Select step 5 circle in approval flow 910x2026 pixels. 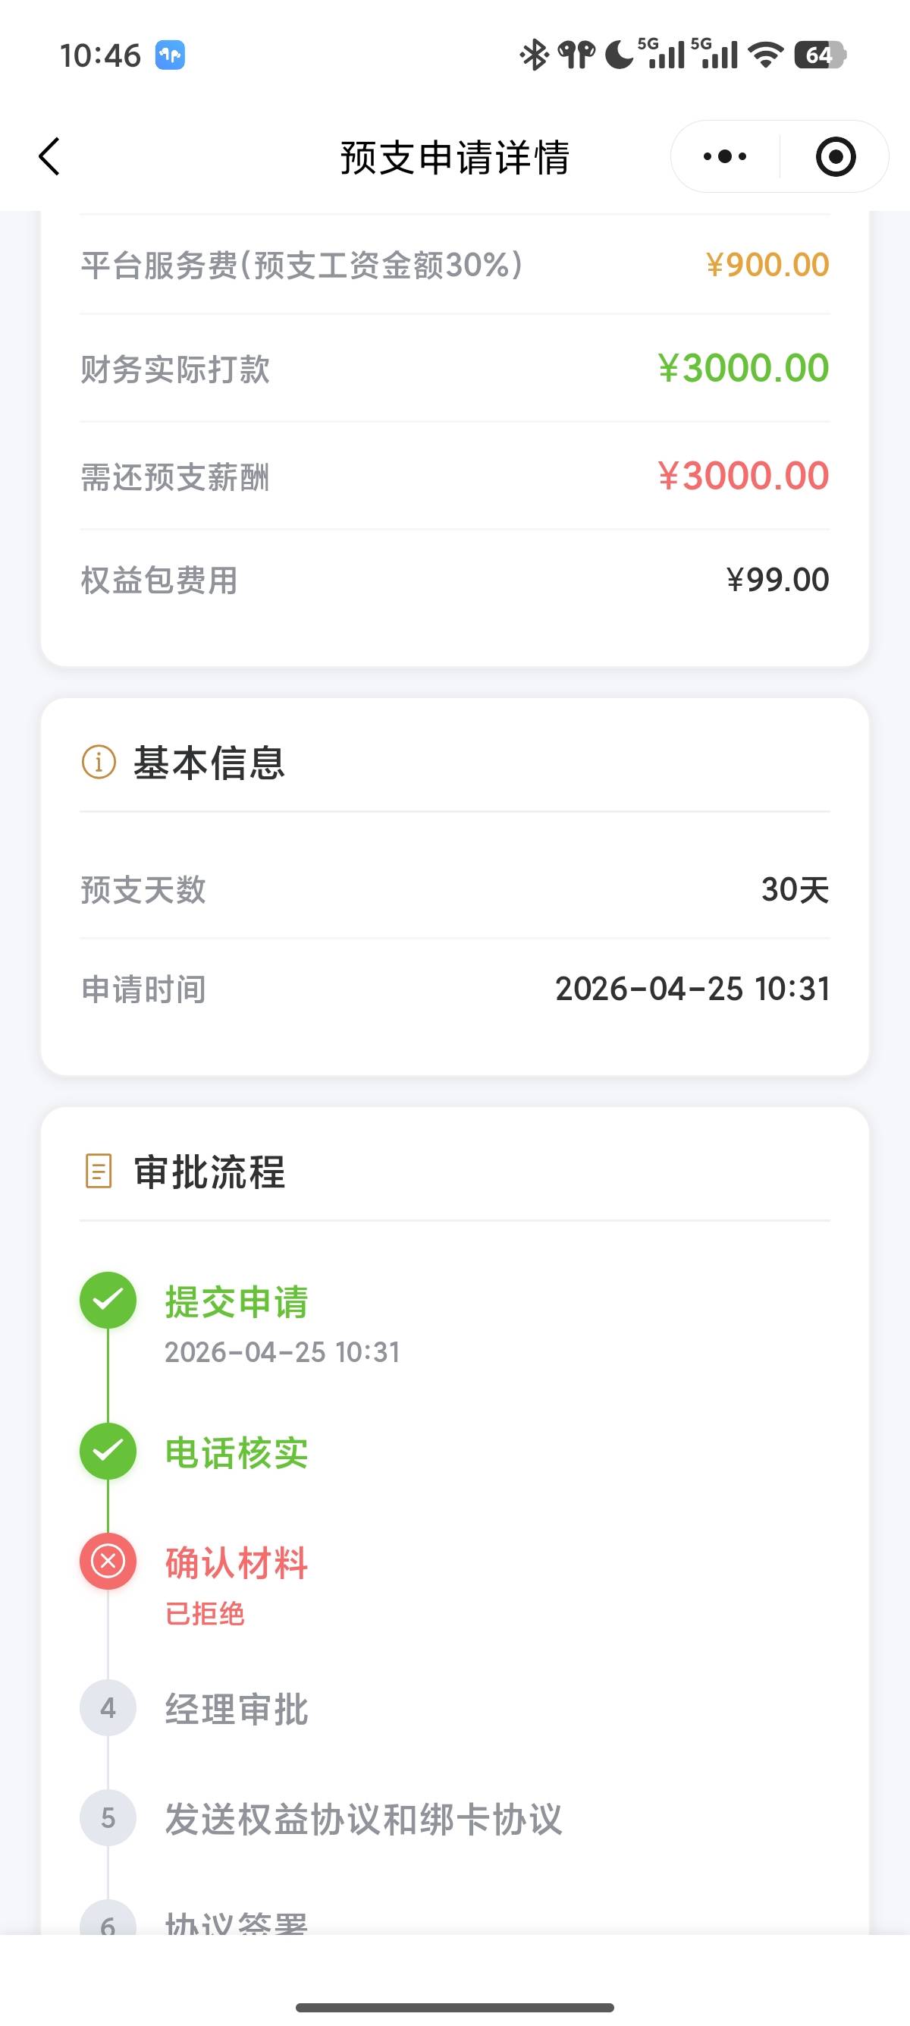pyautogui.click(x=108, y=1818)
